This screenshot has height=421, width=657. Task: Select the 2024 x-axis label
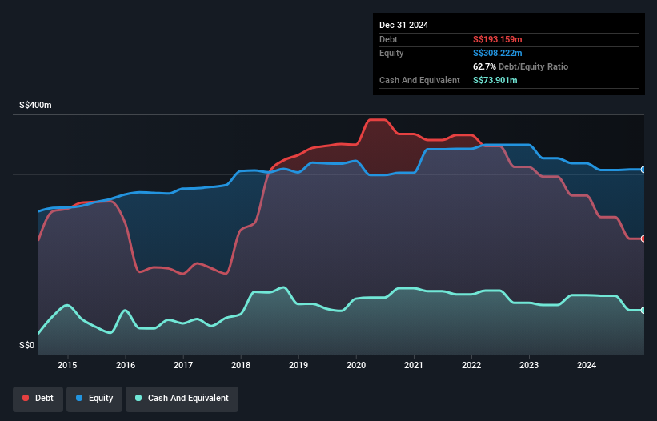[x=587, y=365]
